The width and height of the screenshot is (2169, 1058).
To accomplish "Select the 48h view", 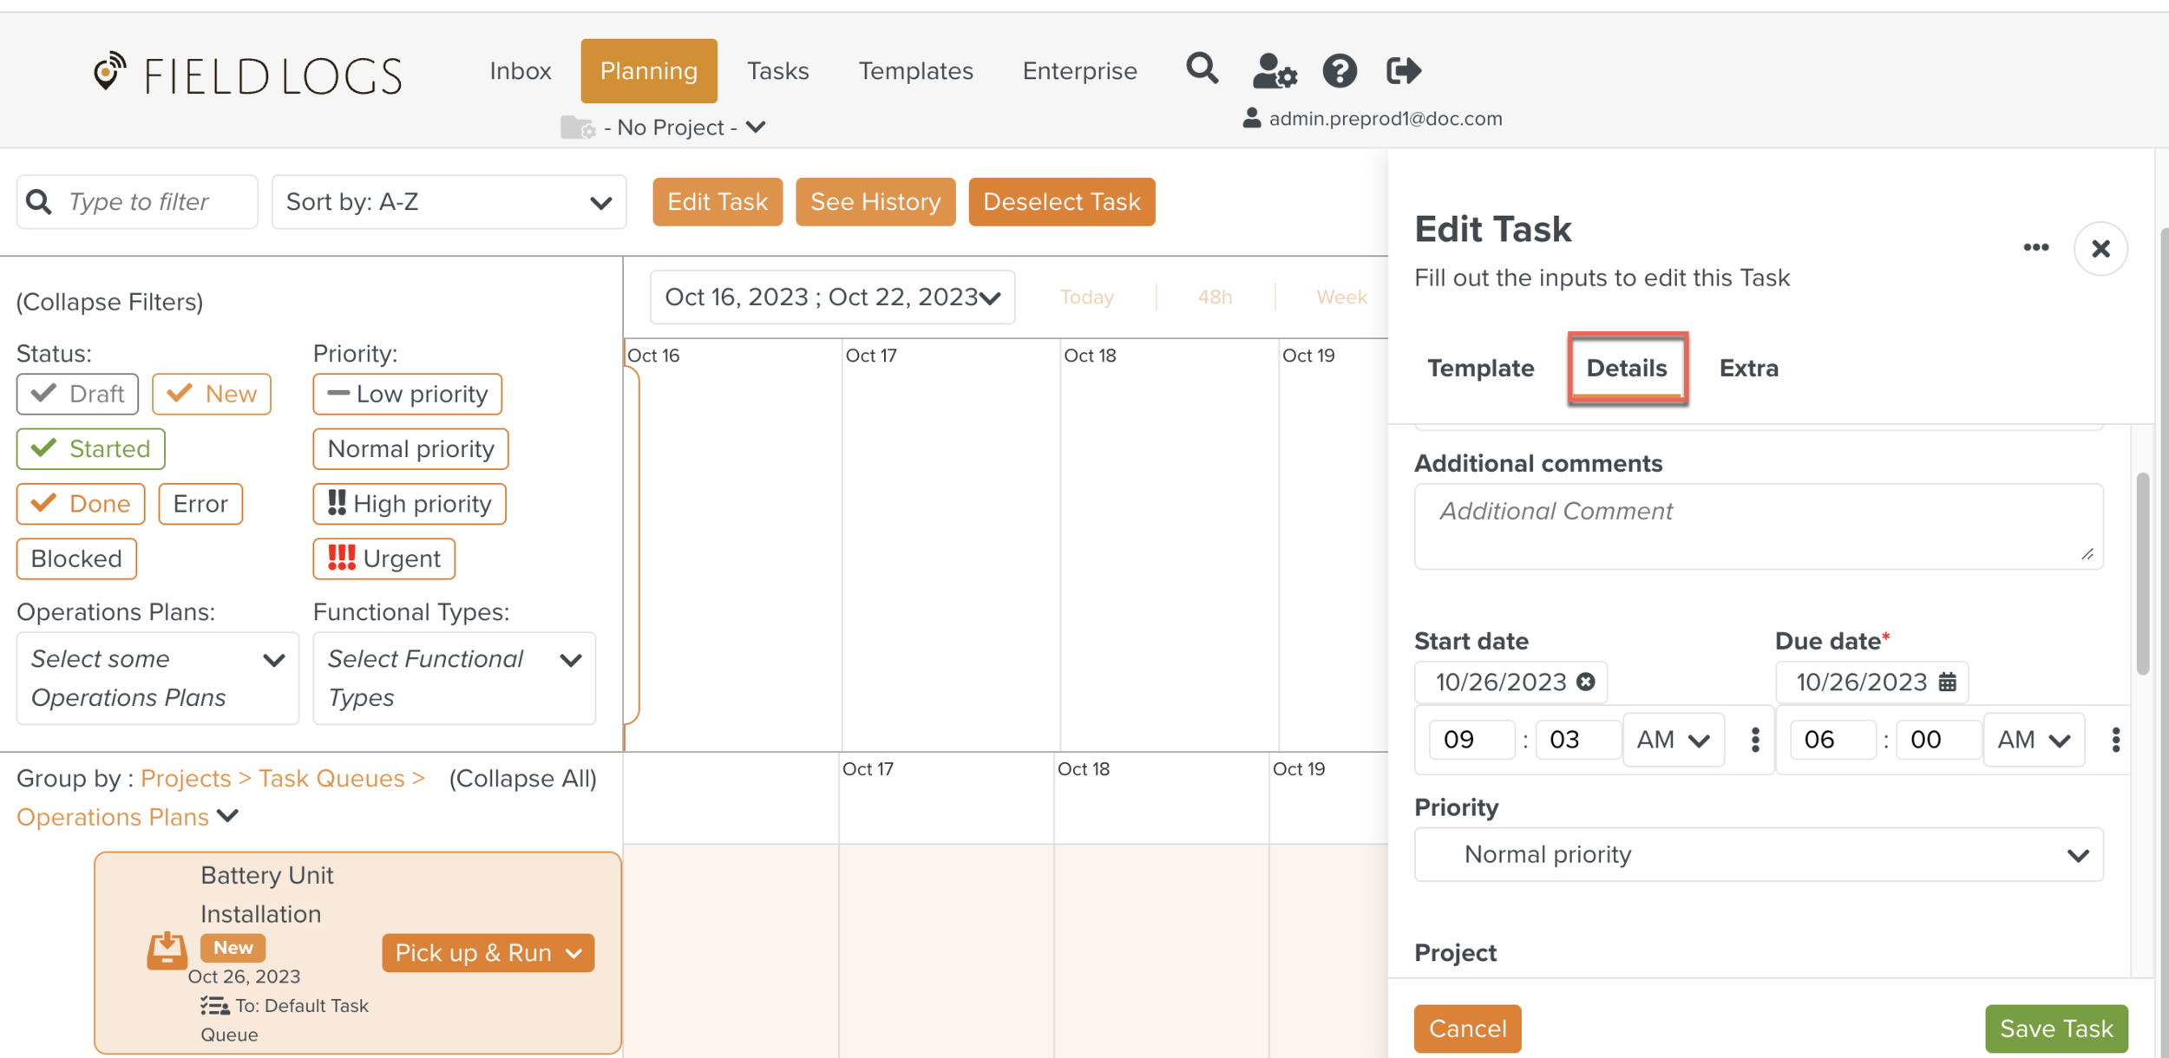I will tap(1215, 297).
